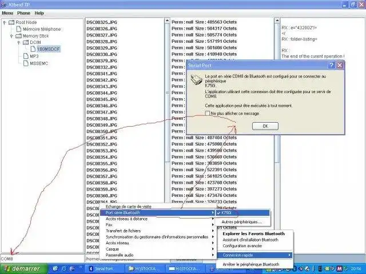
Task: Expand the Transfert de fichiers submenu arrow
Action: coord(213,231)
